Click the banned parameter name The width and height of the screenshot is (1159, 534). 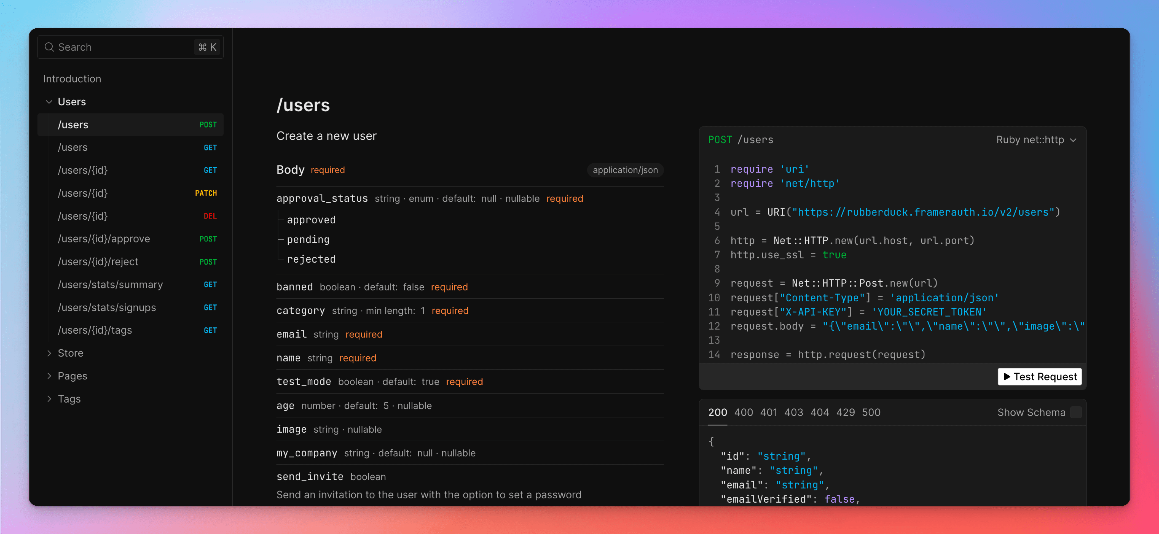click(295, 287)
